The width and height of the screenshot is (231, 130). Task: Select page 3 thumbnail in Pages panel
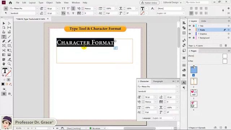click(194, 93)
